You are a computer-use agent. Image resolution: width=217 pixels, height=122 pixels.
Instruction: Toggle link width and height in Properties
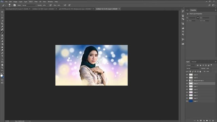198,18
